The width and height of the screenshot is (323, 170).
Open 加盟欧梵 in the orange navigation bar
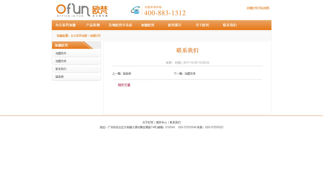point(148,25)
